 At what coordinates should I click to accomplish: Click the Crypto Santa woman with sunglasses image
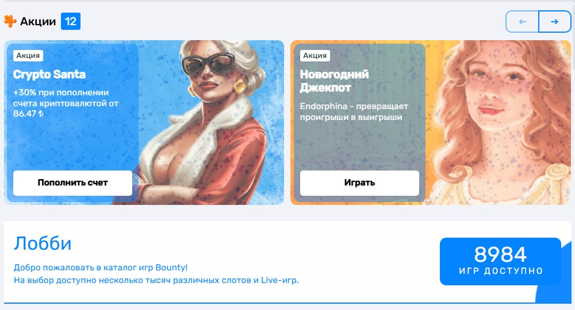211,123
